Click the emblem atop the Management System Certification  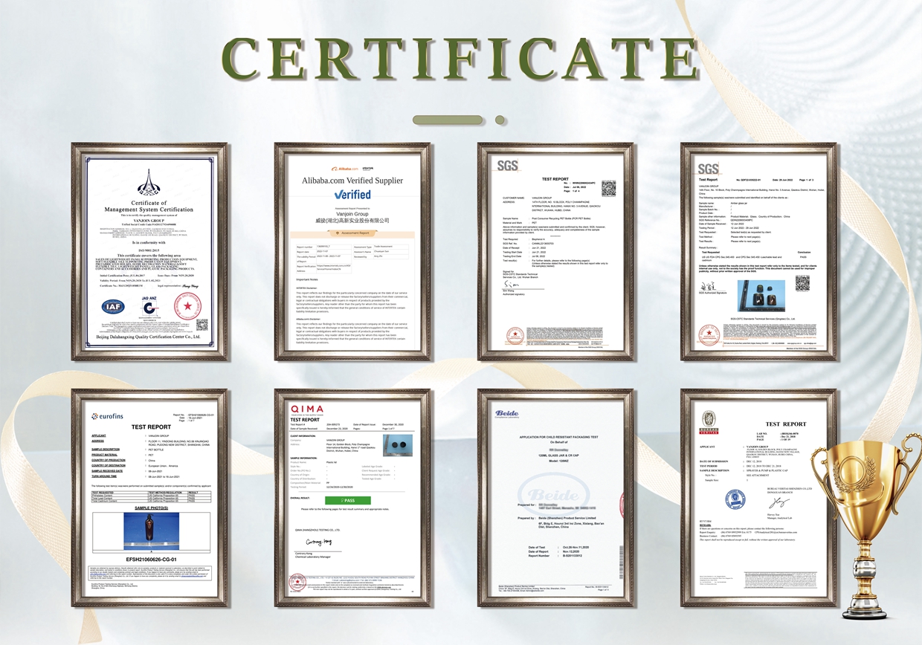[x=149, y=182]
